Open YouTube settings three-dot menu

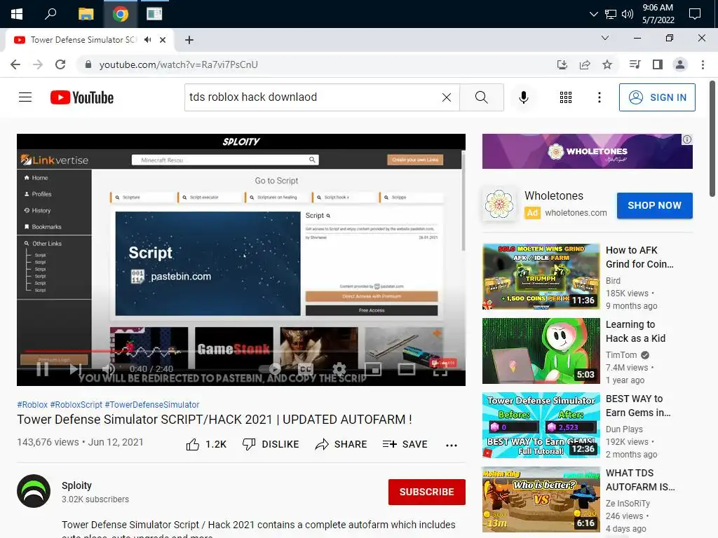tap(600, 97)
